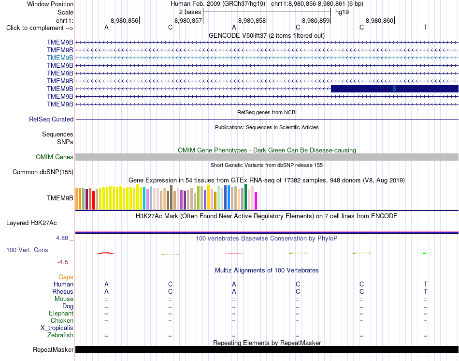Click the black RepeatMasker bar
The width and height of the screenshot is (459, 361).
point(267,349)
